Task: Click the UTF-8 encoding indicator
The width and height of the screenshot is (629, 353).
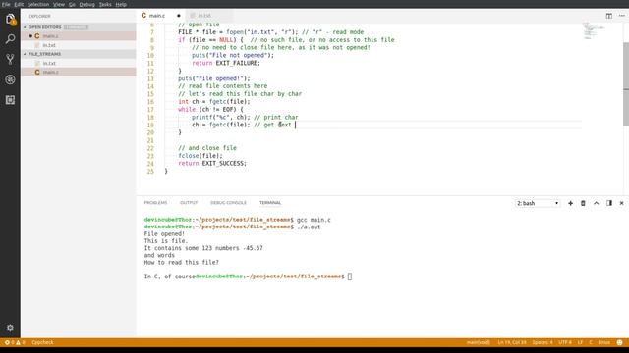Action: point(565,342)
